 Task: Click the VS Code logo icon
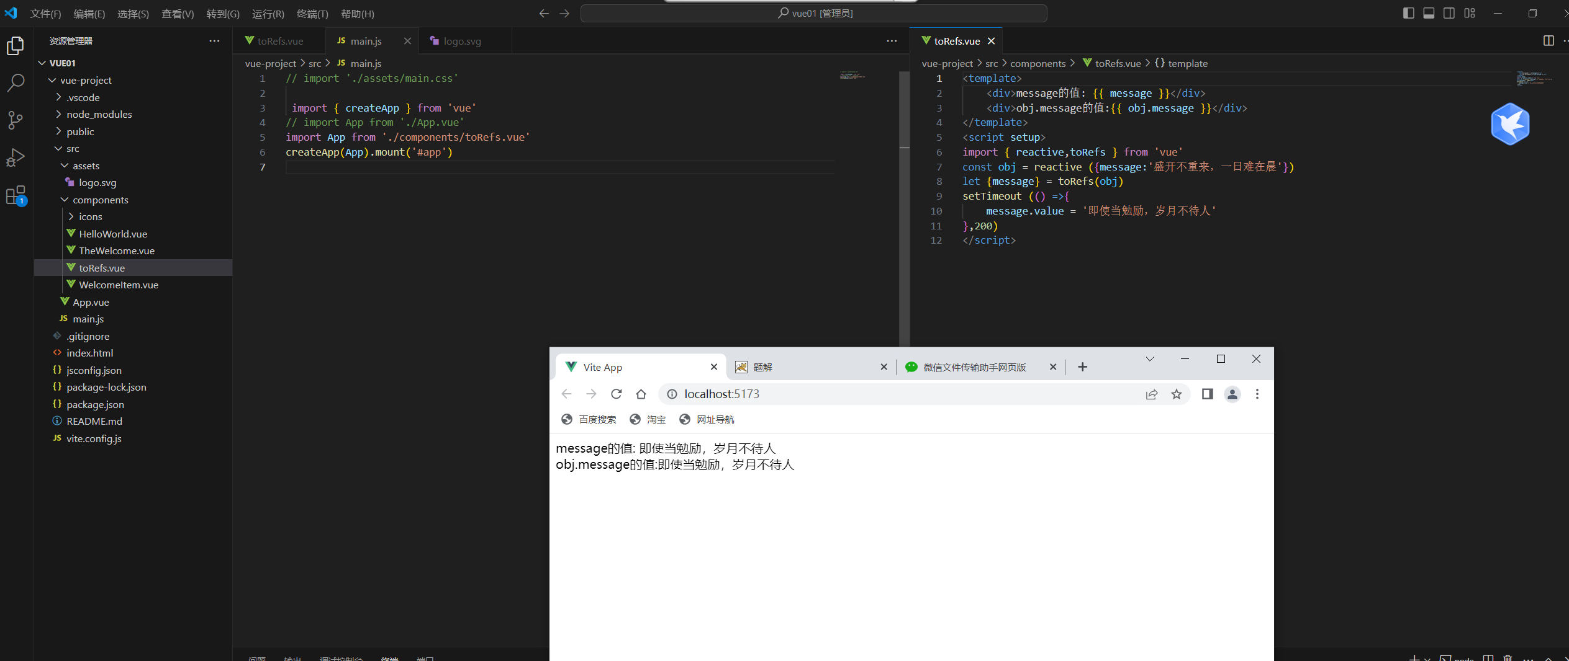click(x=11, y=13)
